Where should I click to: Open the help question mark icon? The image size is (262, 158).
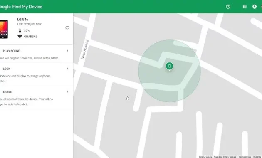click(x=228, y=7)
